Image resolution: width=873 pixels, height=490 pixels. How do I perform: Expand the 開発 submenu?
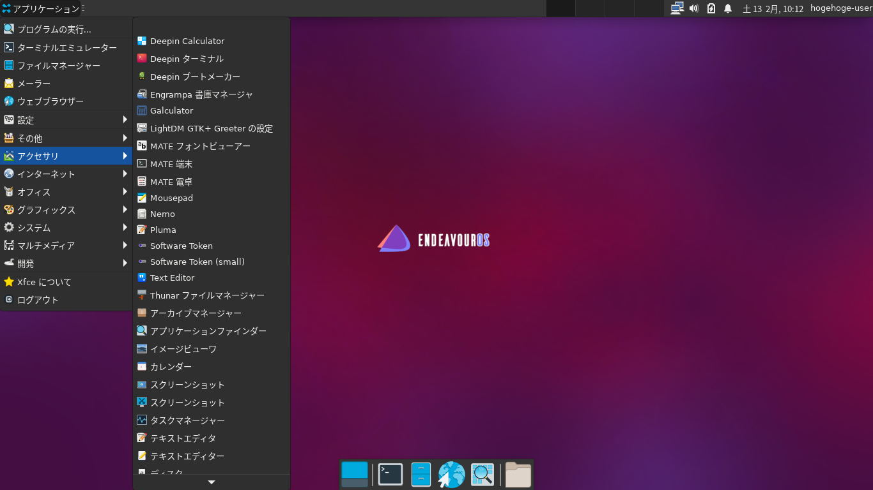click(x=66, y=263)
